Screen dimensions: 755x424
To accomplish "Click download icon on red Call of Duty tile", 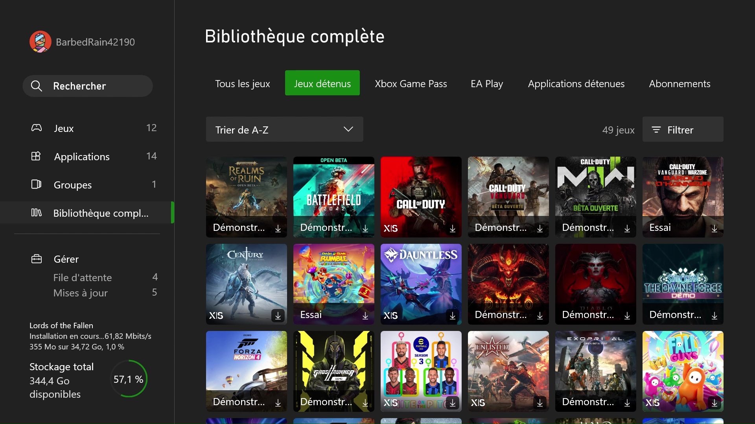I will point(453,228).
